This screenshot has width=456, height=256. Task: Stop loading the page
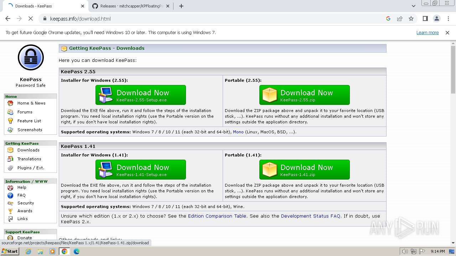(x=31, y=18)
